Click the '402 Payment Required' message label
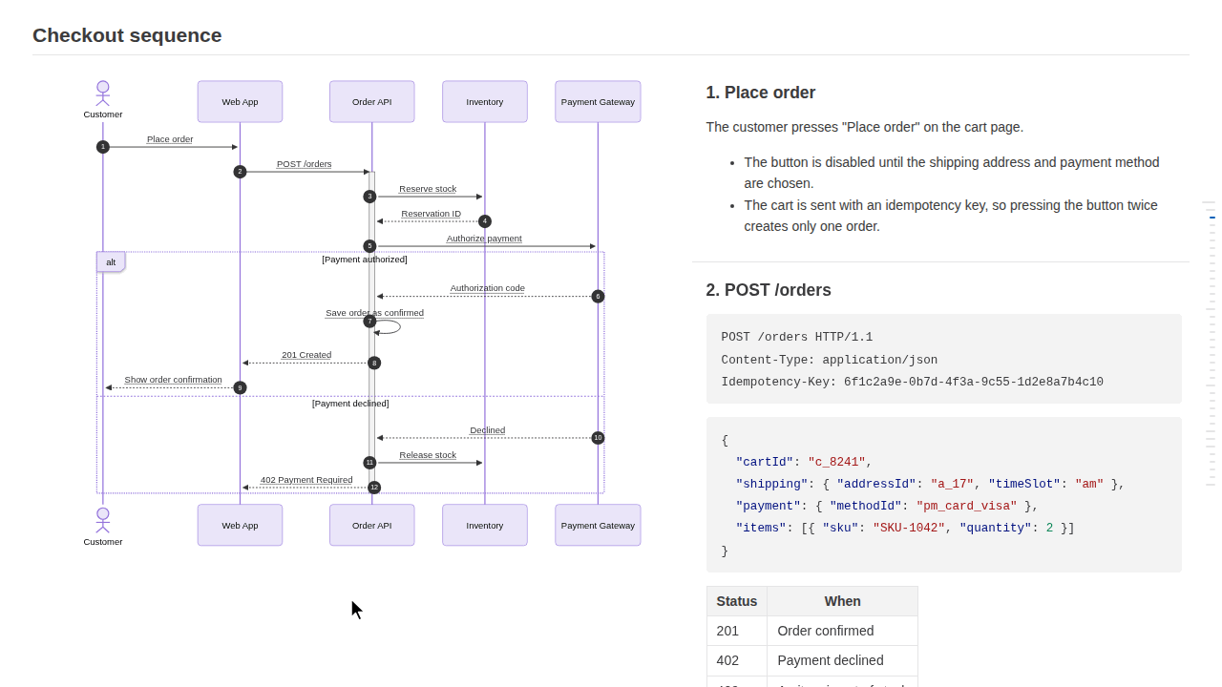Image resolution: width=1222 pixels, height=687 pixels. (306, 480)
